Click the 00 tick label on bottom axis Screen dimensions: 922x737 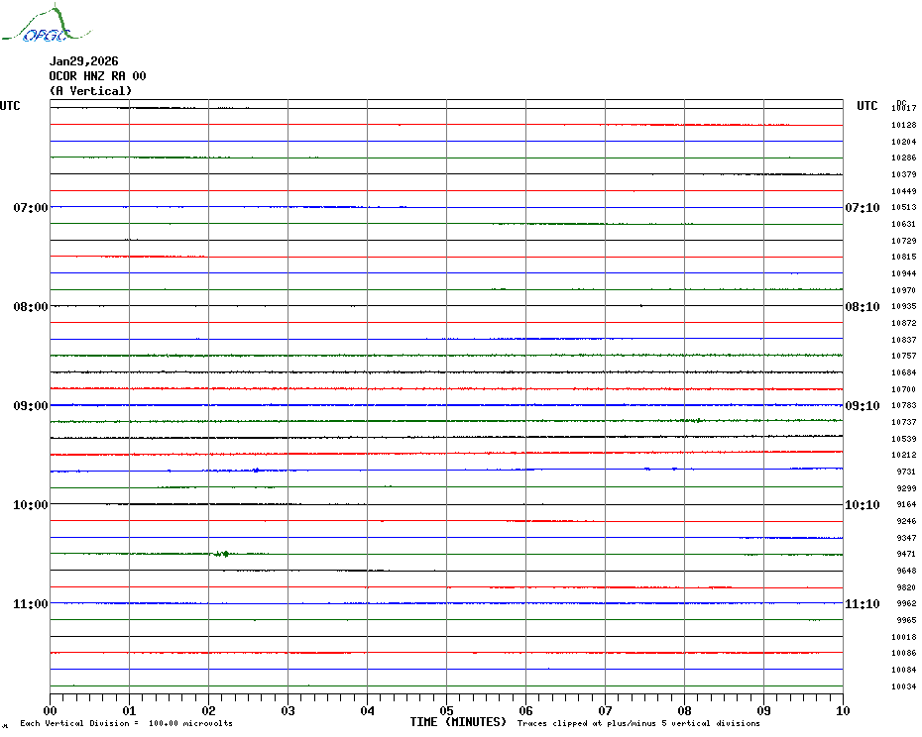(x=51, y=710)
